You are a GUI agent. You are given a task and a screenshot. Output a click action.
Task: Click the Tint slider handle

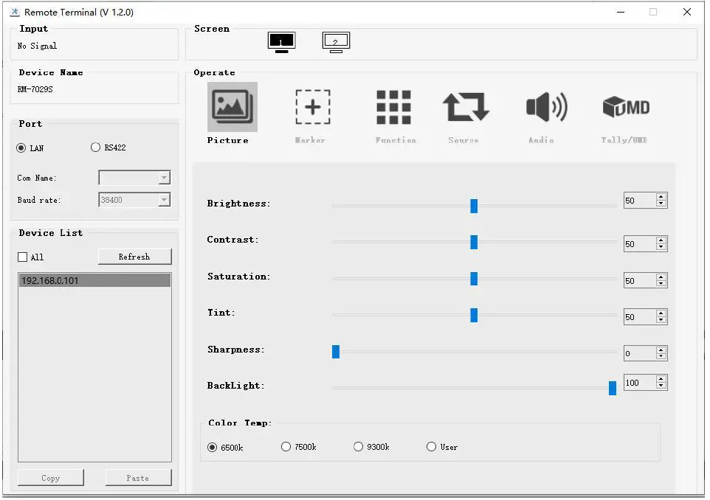(x=474, y=315)
